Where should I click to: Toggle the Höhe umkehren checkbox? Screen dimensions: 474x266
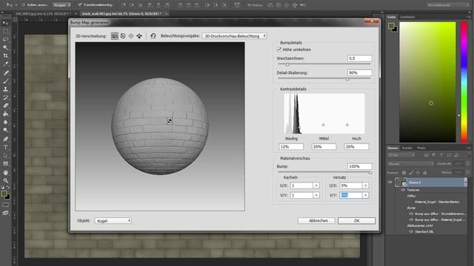(279, 50)
